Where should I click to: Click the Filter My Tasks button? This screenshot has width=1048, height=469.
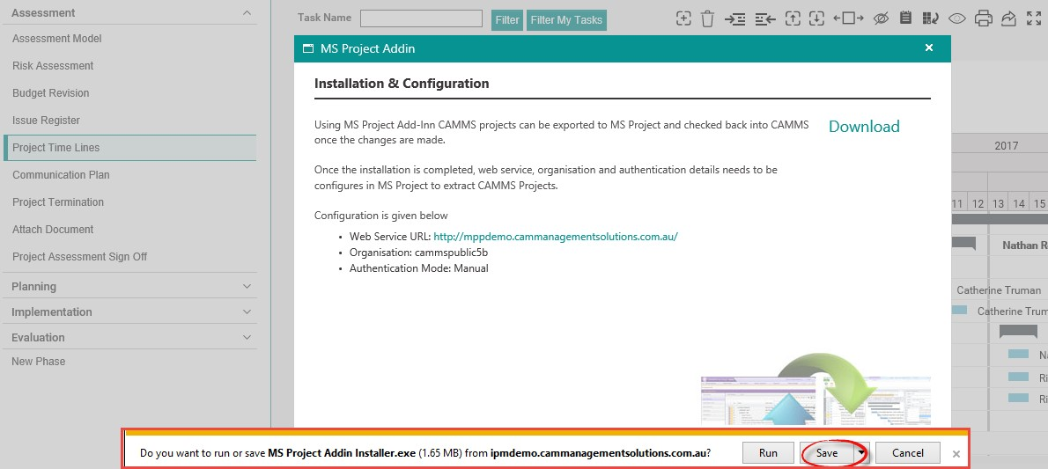(x=566, y=20)
